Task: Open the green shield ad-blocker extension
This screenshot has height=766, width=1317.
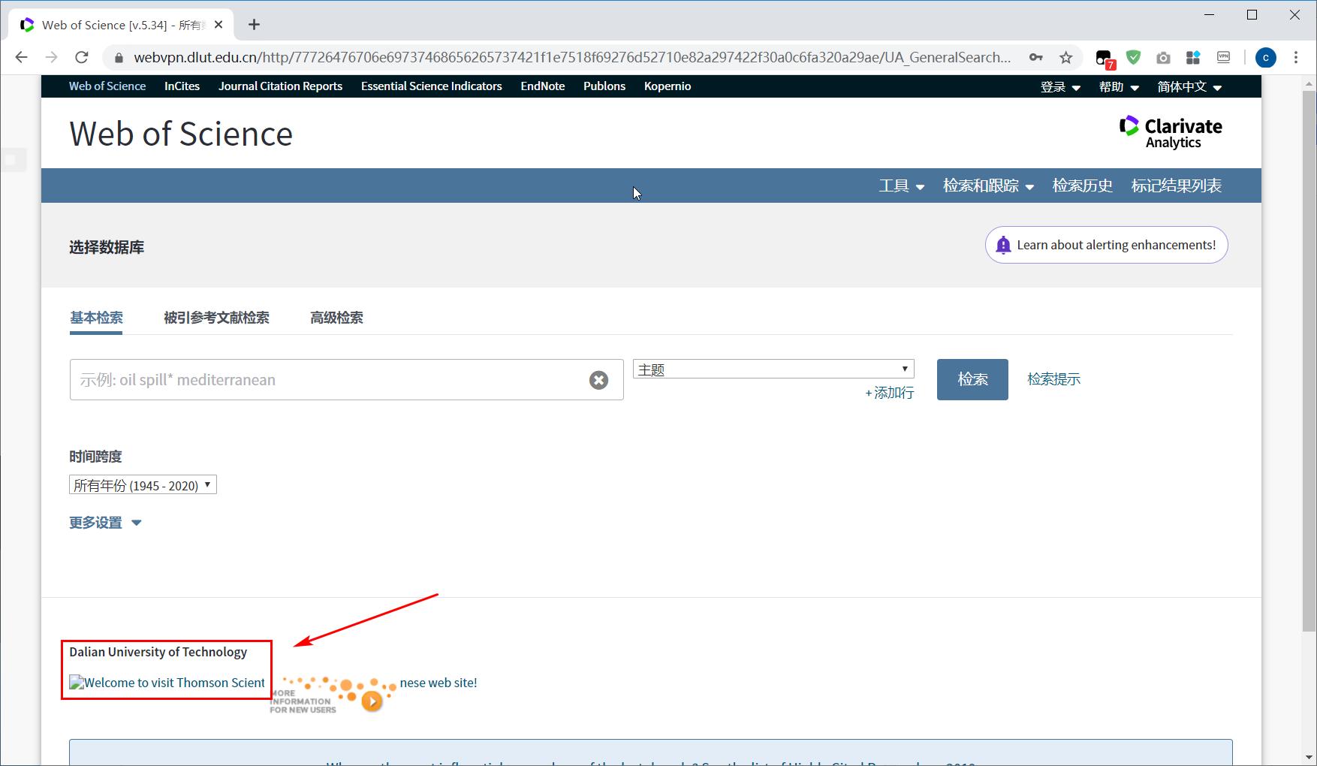Action: pos(1134,57)
